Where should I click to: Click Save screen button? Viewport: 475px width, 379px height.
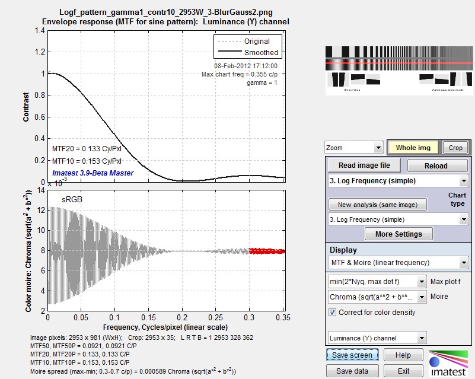click(352, 355)
